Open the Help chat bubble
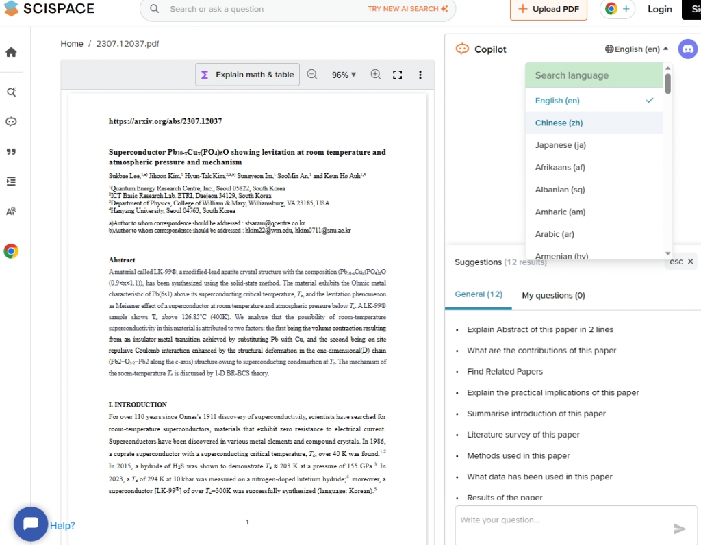The width and height of the screenshot is (701, 545). point(31,524)
